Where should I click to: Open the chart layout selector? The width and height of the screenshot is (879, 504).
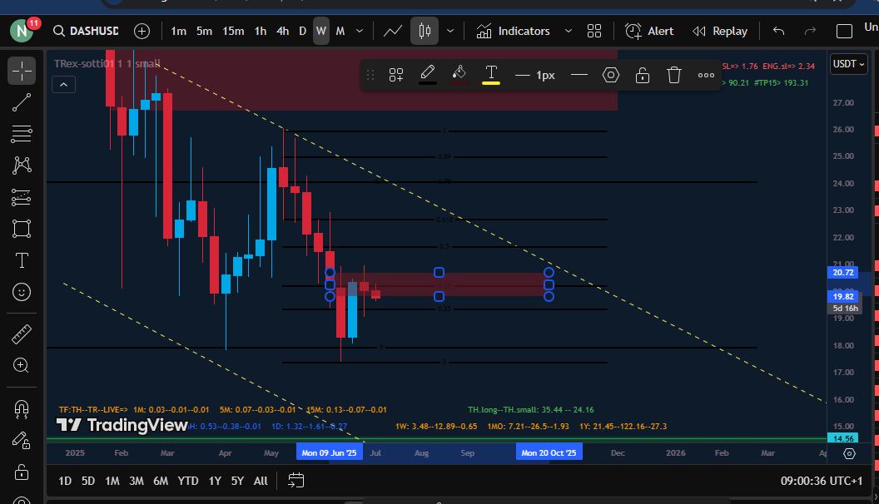pyautogui.click(x=844, y=31)
